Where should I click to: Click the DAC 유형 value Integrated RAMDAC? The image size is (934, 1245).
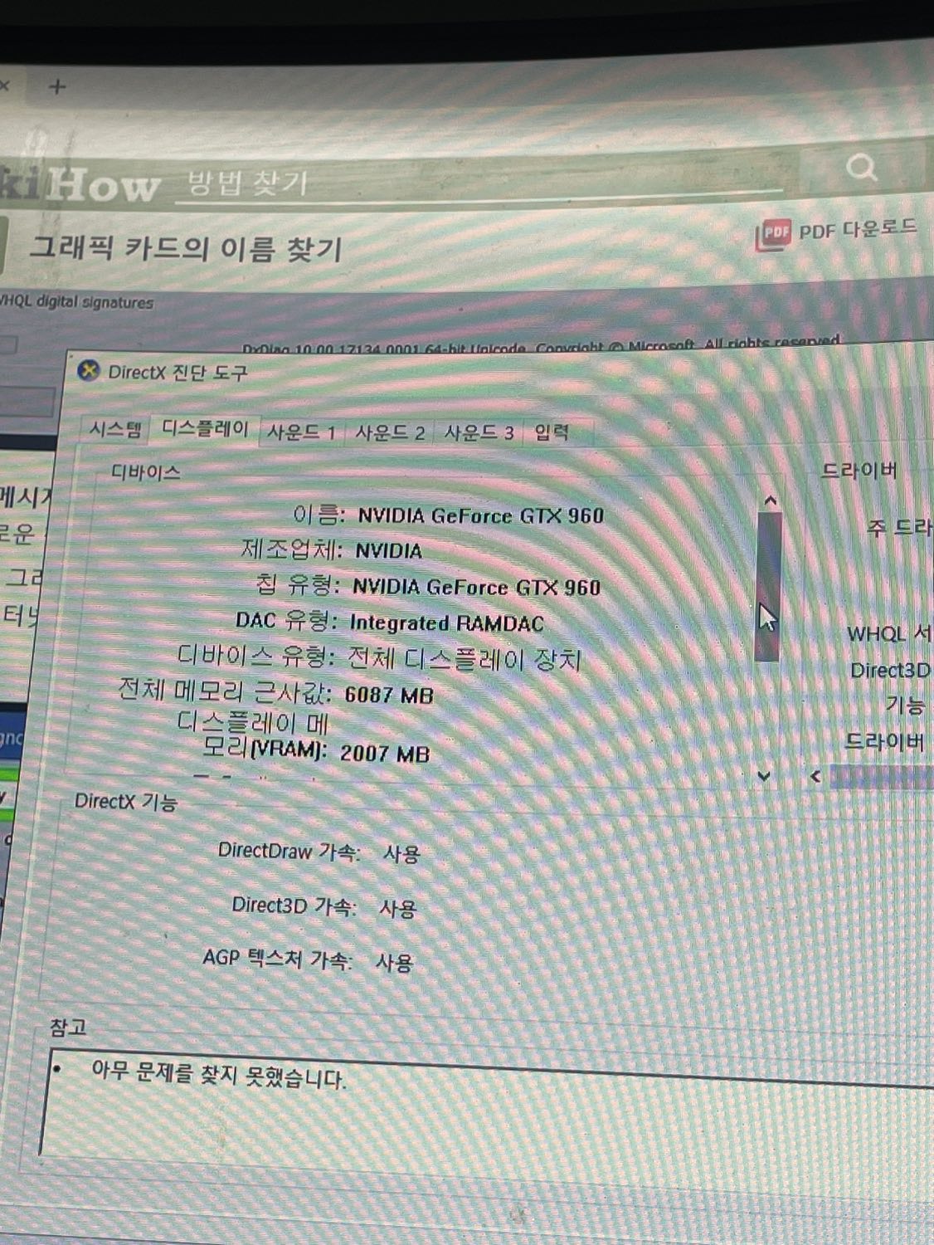click(x=447, y=623)
